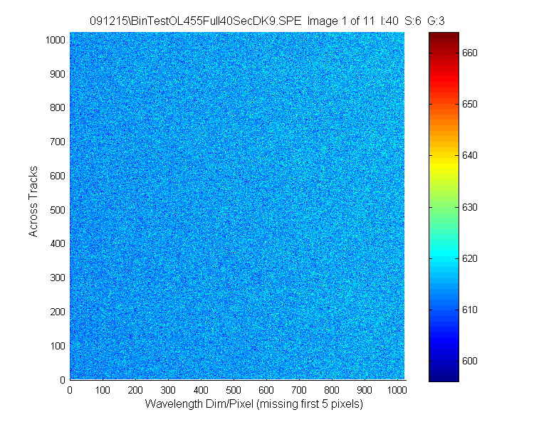Click y-axis tick label 1000
The image size is (534, 427).
[x=55, y=40]
